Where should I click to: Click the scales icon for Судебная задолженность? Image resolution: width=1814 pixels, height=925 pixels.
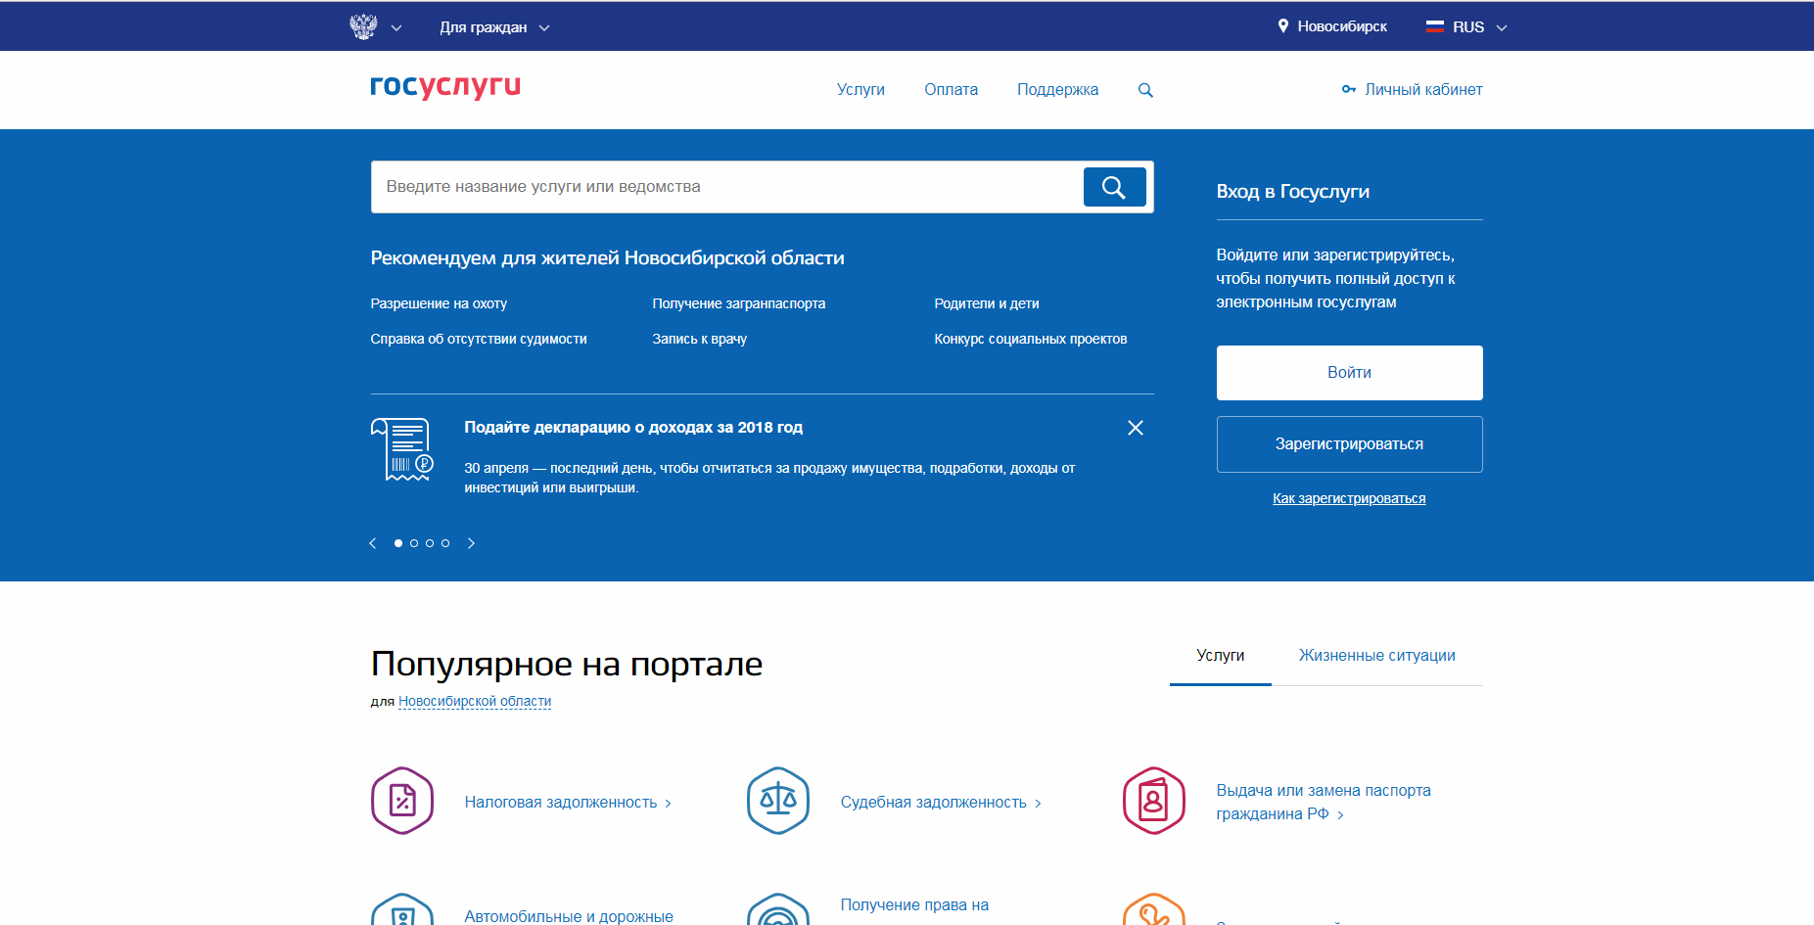[778, 801]
